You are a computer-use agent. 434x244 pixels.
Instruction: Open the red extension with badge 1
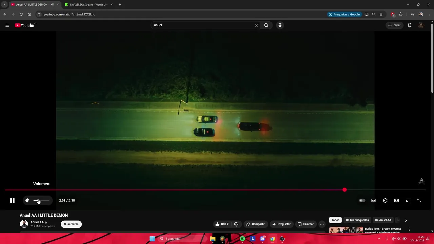[393, 14]
